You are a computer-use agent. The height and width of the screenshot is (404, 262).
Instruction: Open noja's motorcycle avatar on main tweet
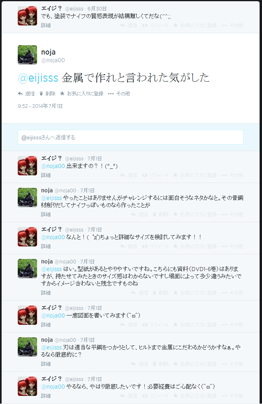27,55
